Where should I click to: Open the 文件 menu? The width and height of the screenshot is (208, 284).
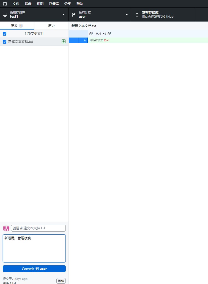(16, 4)
